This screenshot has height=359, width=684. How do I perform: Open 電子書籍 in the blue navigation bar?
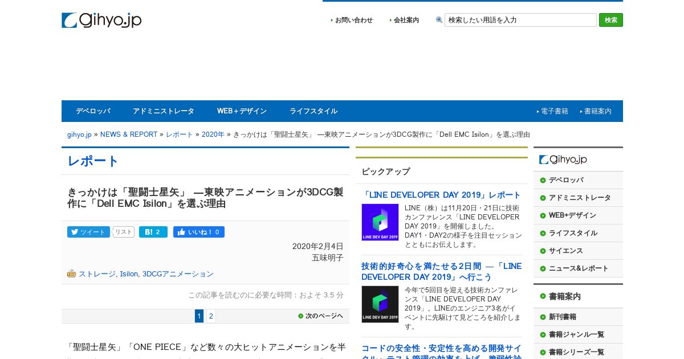pyautogui.click(x=555, y=111)
